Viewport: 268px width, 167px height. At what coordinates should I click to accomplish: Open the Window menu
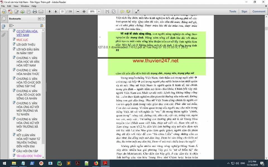(25, 6)
